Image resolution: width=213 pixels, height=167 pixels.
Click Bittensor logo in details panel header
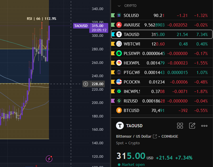[120, 126]
